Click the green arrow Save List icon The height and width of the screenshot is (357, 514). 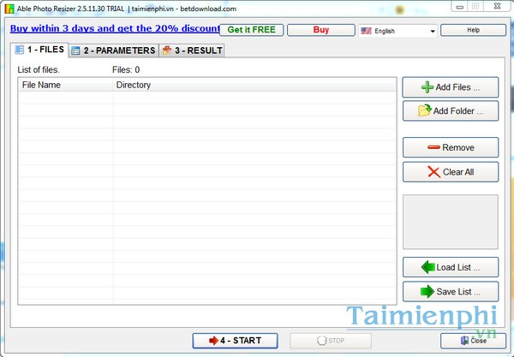coord(427,291)
